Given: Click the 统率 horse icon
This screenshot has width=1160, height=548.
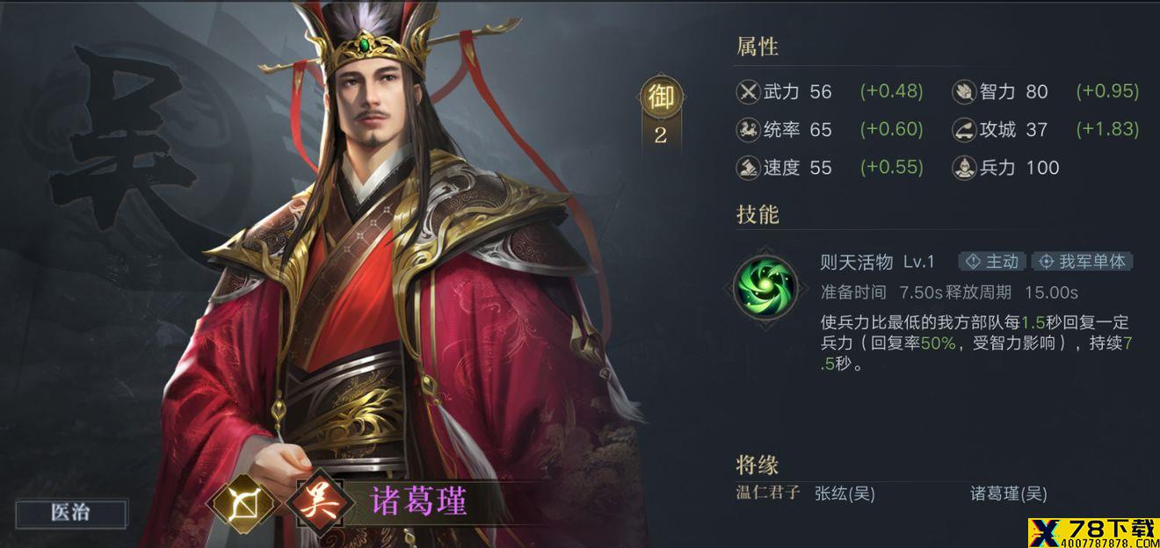Looking at the screenshot, I should pos(748,130).
